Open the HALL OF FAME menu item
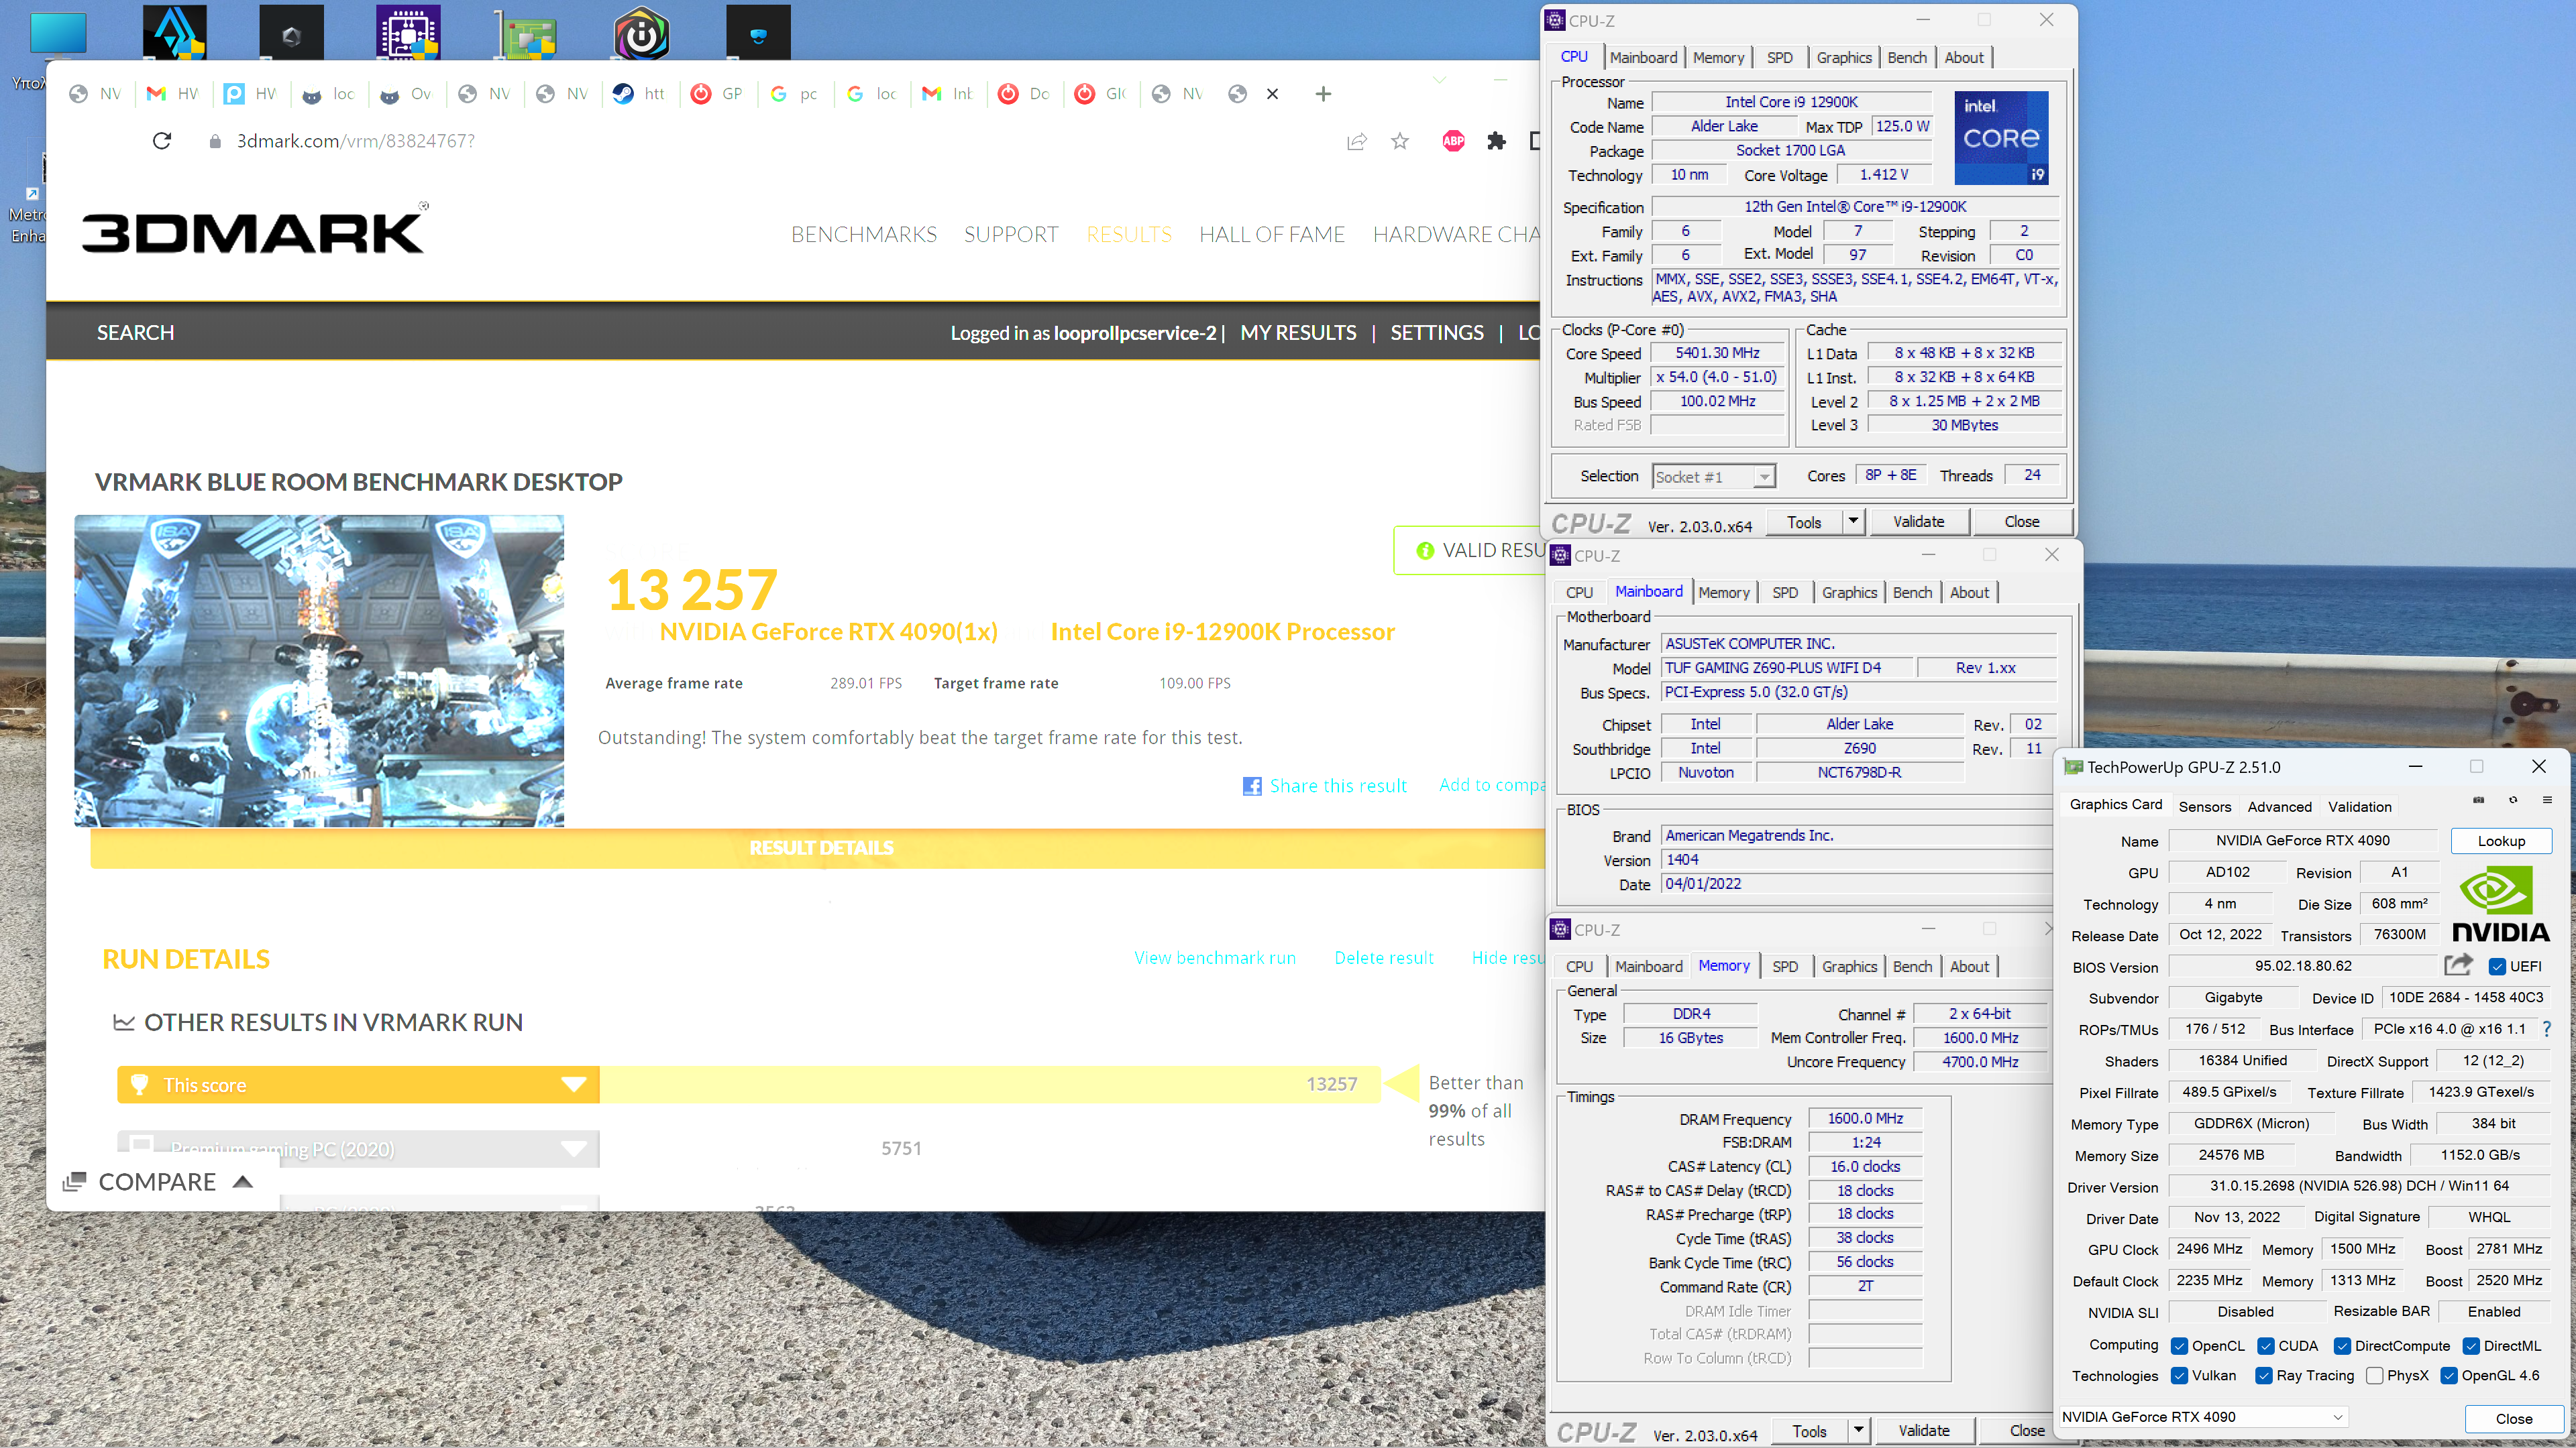The height and width of the screenshot is (1448, 2576). coord(1271,234)
